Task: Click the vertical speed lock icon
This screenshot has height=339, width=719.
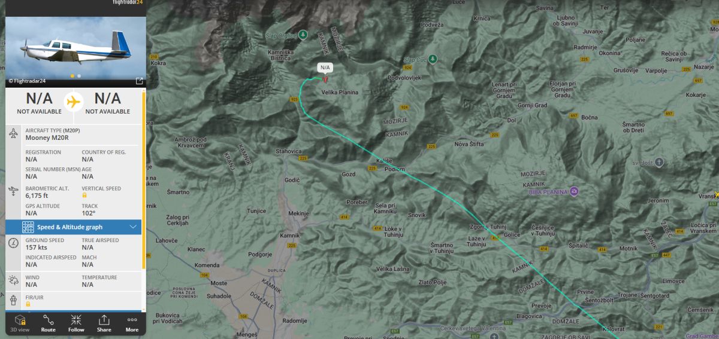Action: click(x=84, y=196)
